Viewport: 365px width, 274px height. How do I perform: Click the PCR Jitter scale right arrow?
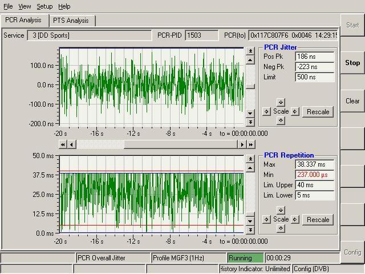(x=295, y=112)
